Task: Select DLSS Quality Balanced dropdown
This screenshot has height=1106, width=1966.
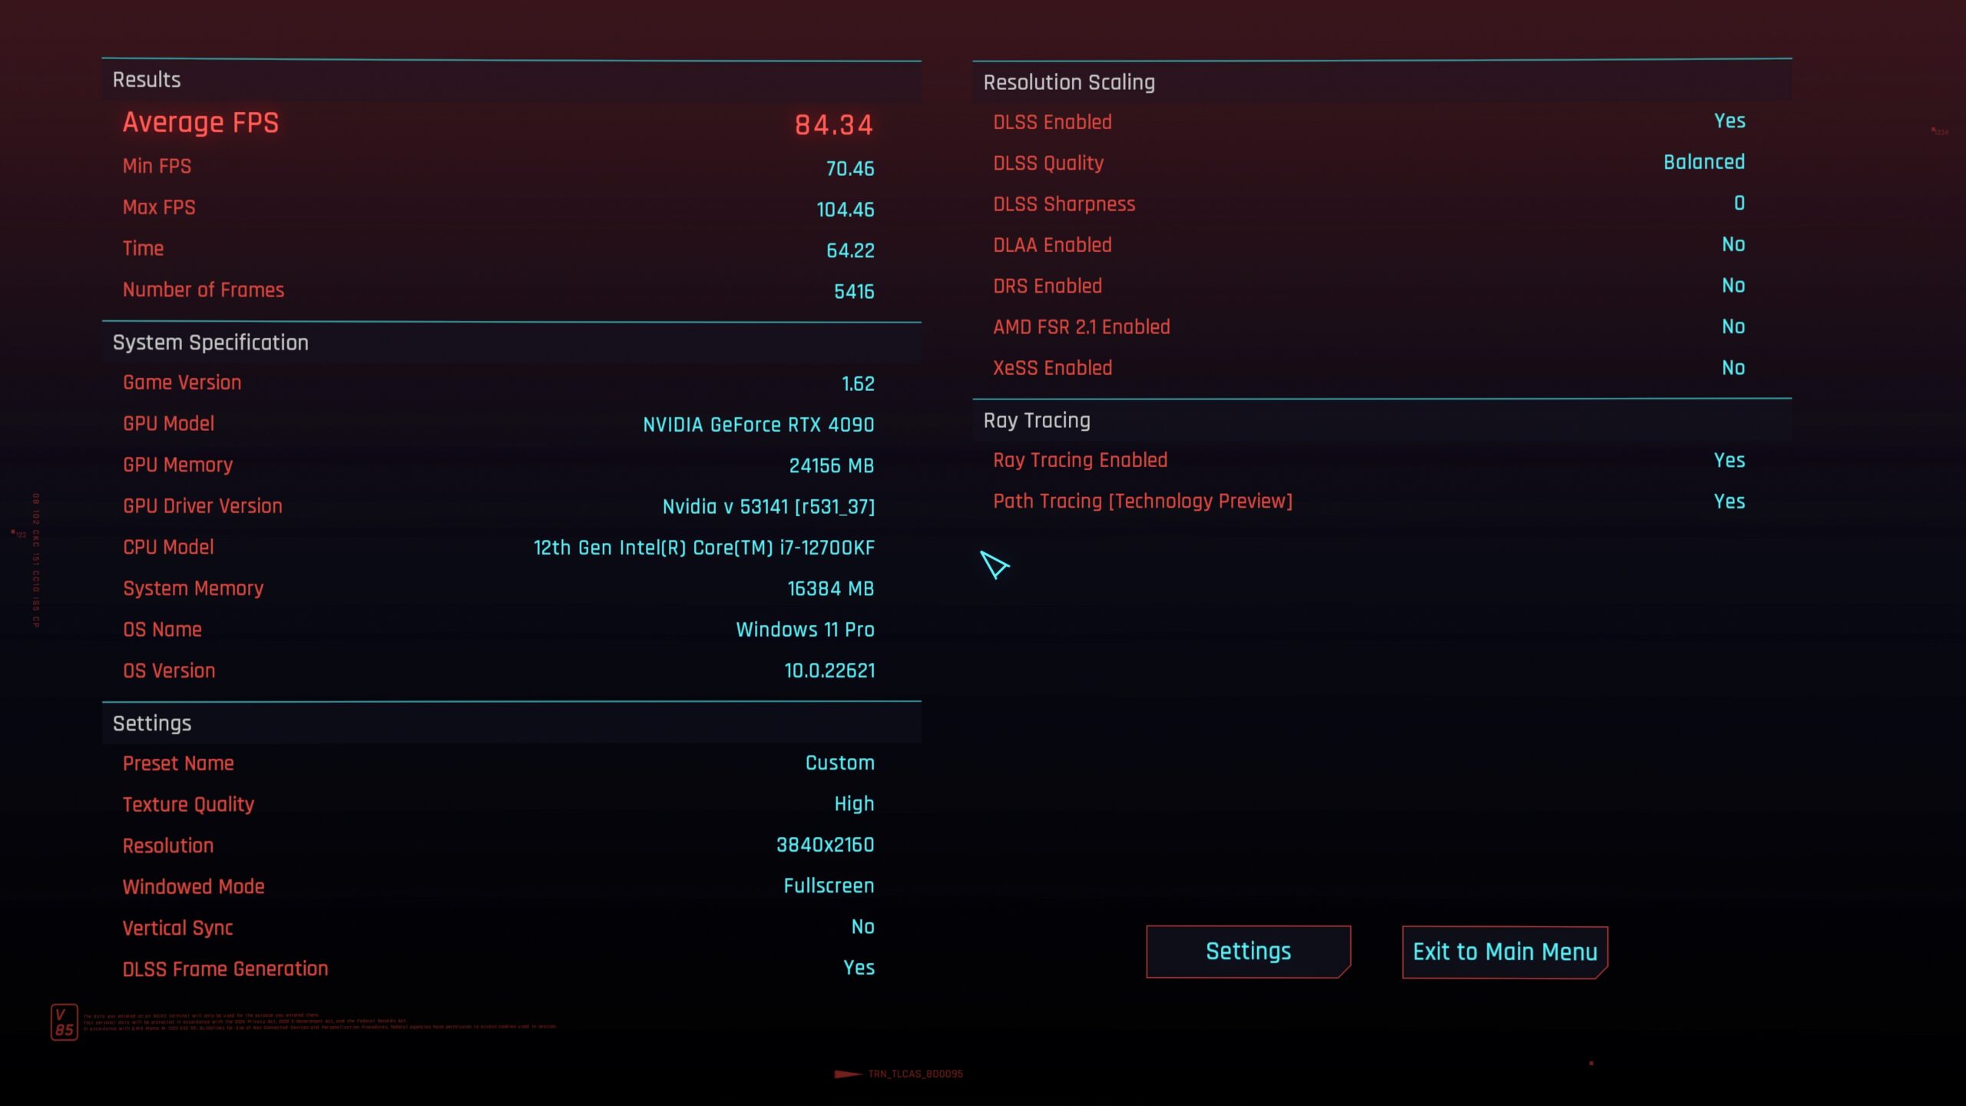Action: point(1703,161)
